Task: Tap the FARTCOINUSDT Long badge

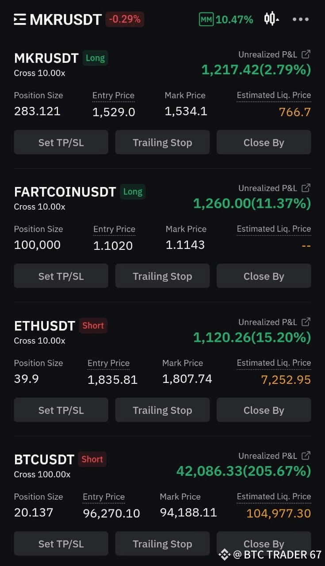Action: [133, 192]
